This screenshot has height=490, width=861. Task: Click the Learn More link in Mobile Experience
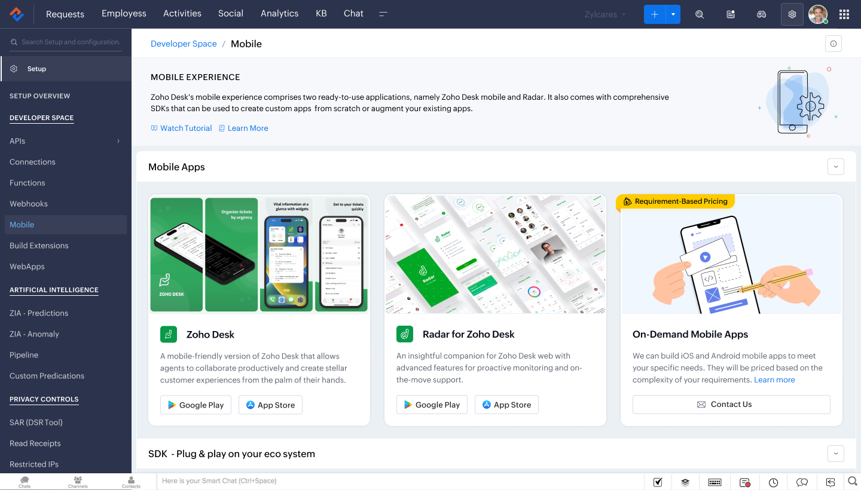click(243, 128)
